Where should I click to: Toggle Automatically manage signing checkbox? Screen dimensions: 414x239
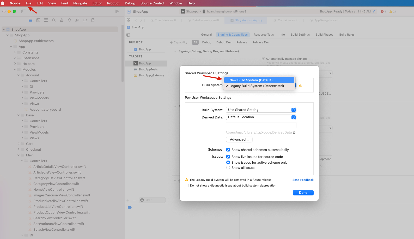pos(263,59)
